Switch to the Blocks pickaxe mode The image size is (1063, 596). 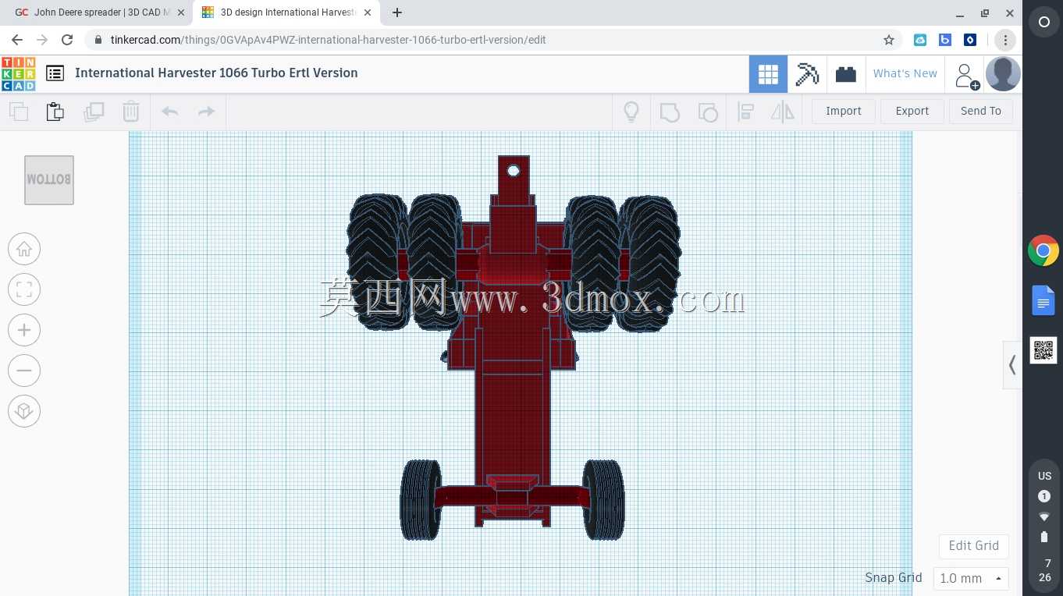807,74
